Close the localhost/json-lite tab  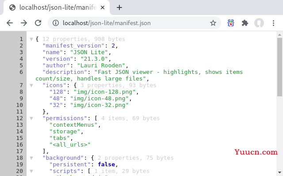click(x=103, y=7)
